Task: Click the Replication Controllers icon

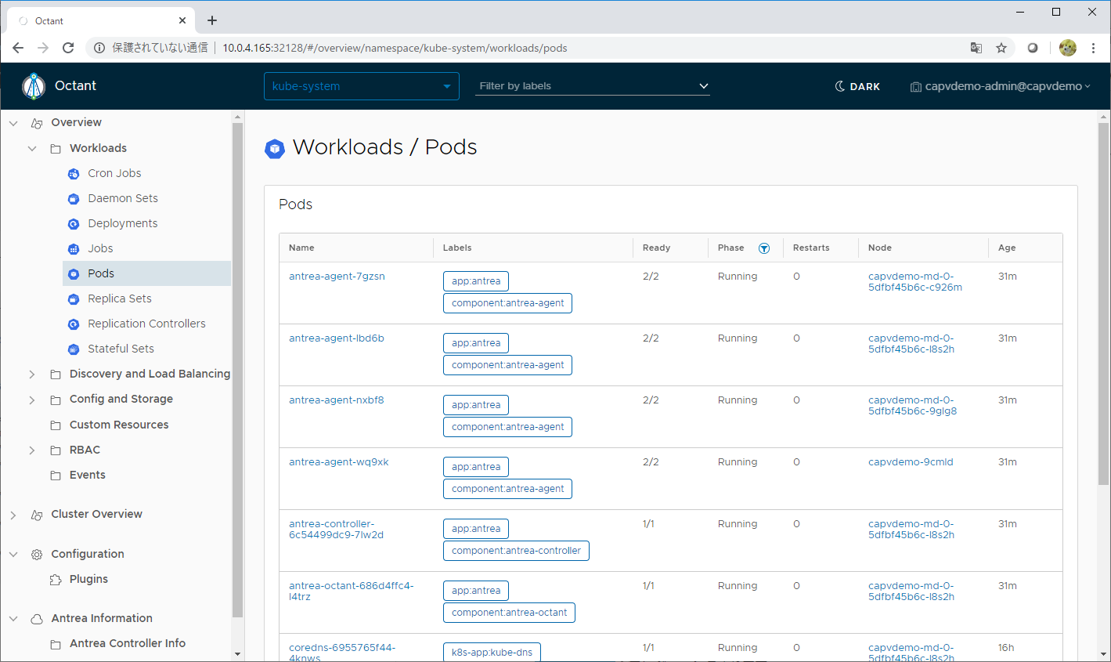Action: (74, 324)
